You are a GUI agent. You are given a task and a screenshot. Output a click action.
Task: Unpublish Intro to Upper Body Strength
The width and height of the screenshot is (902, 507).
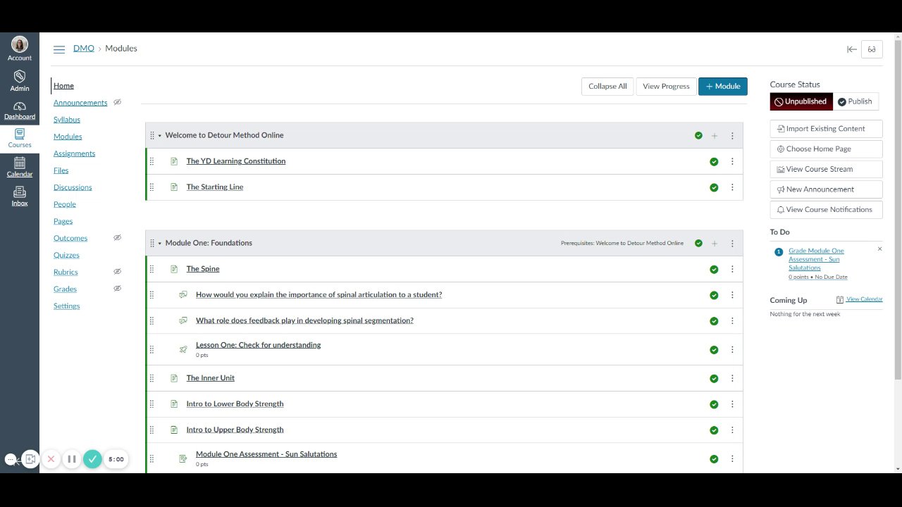click(x=714, y=430)
